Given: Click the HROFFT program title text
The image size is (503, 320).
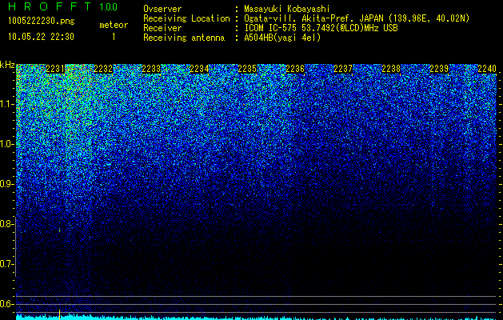Looking at the screenshot, I should pos(50,6).
